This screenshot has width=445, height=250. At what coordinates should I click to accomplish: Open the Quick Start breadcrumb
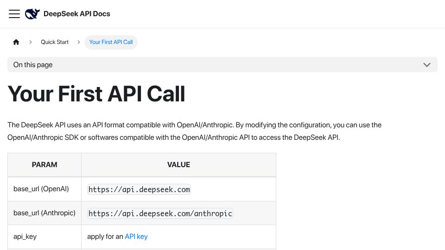click(55, 42)
